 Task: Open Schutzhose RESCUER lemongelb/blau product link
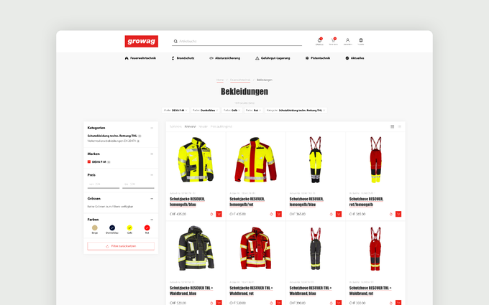[306, 202]
